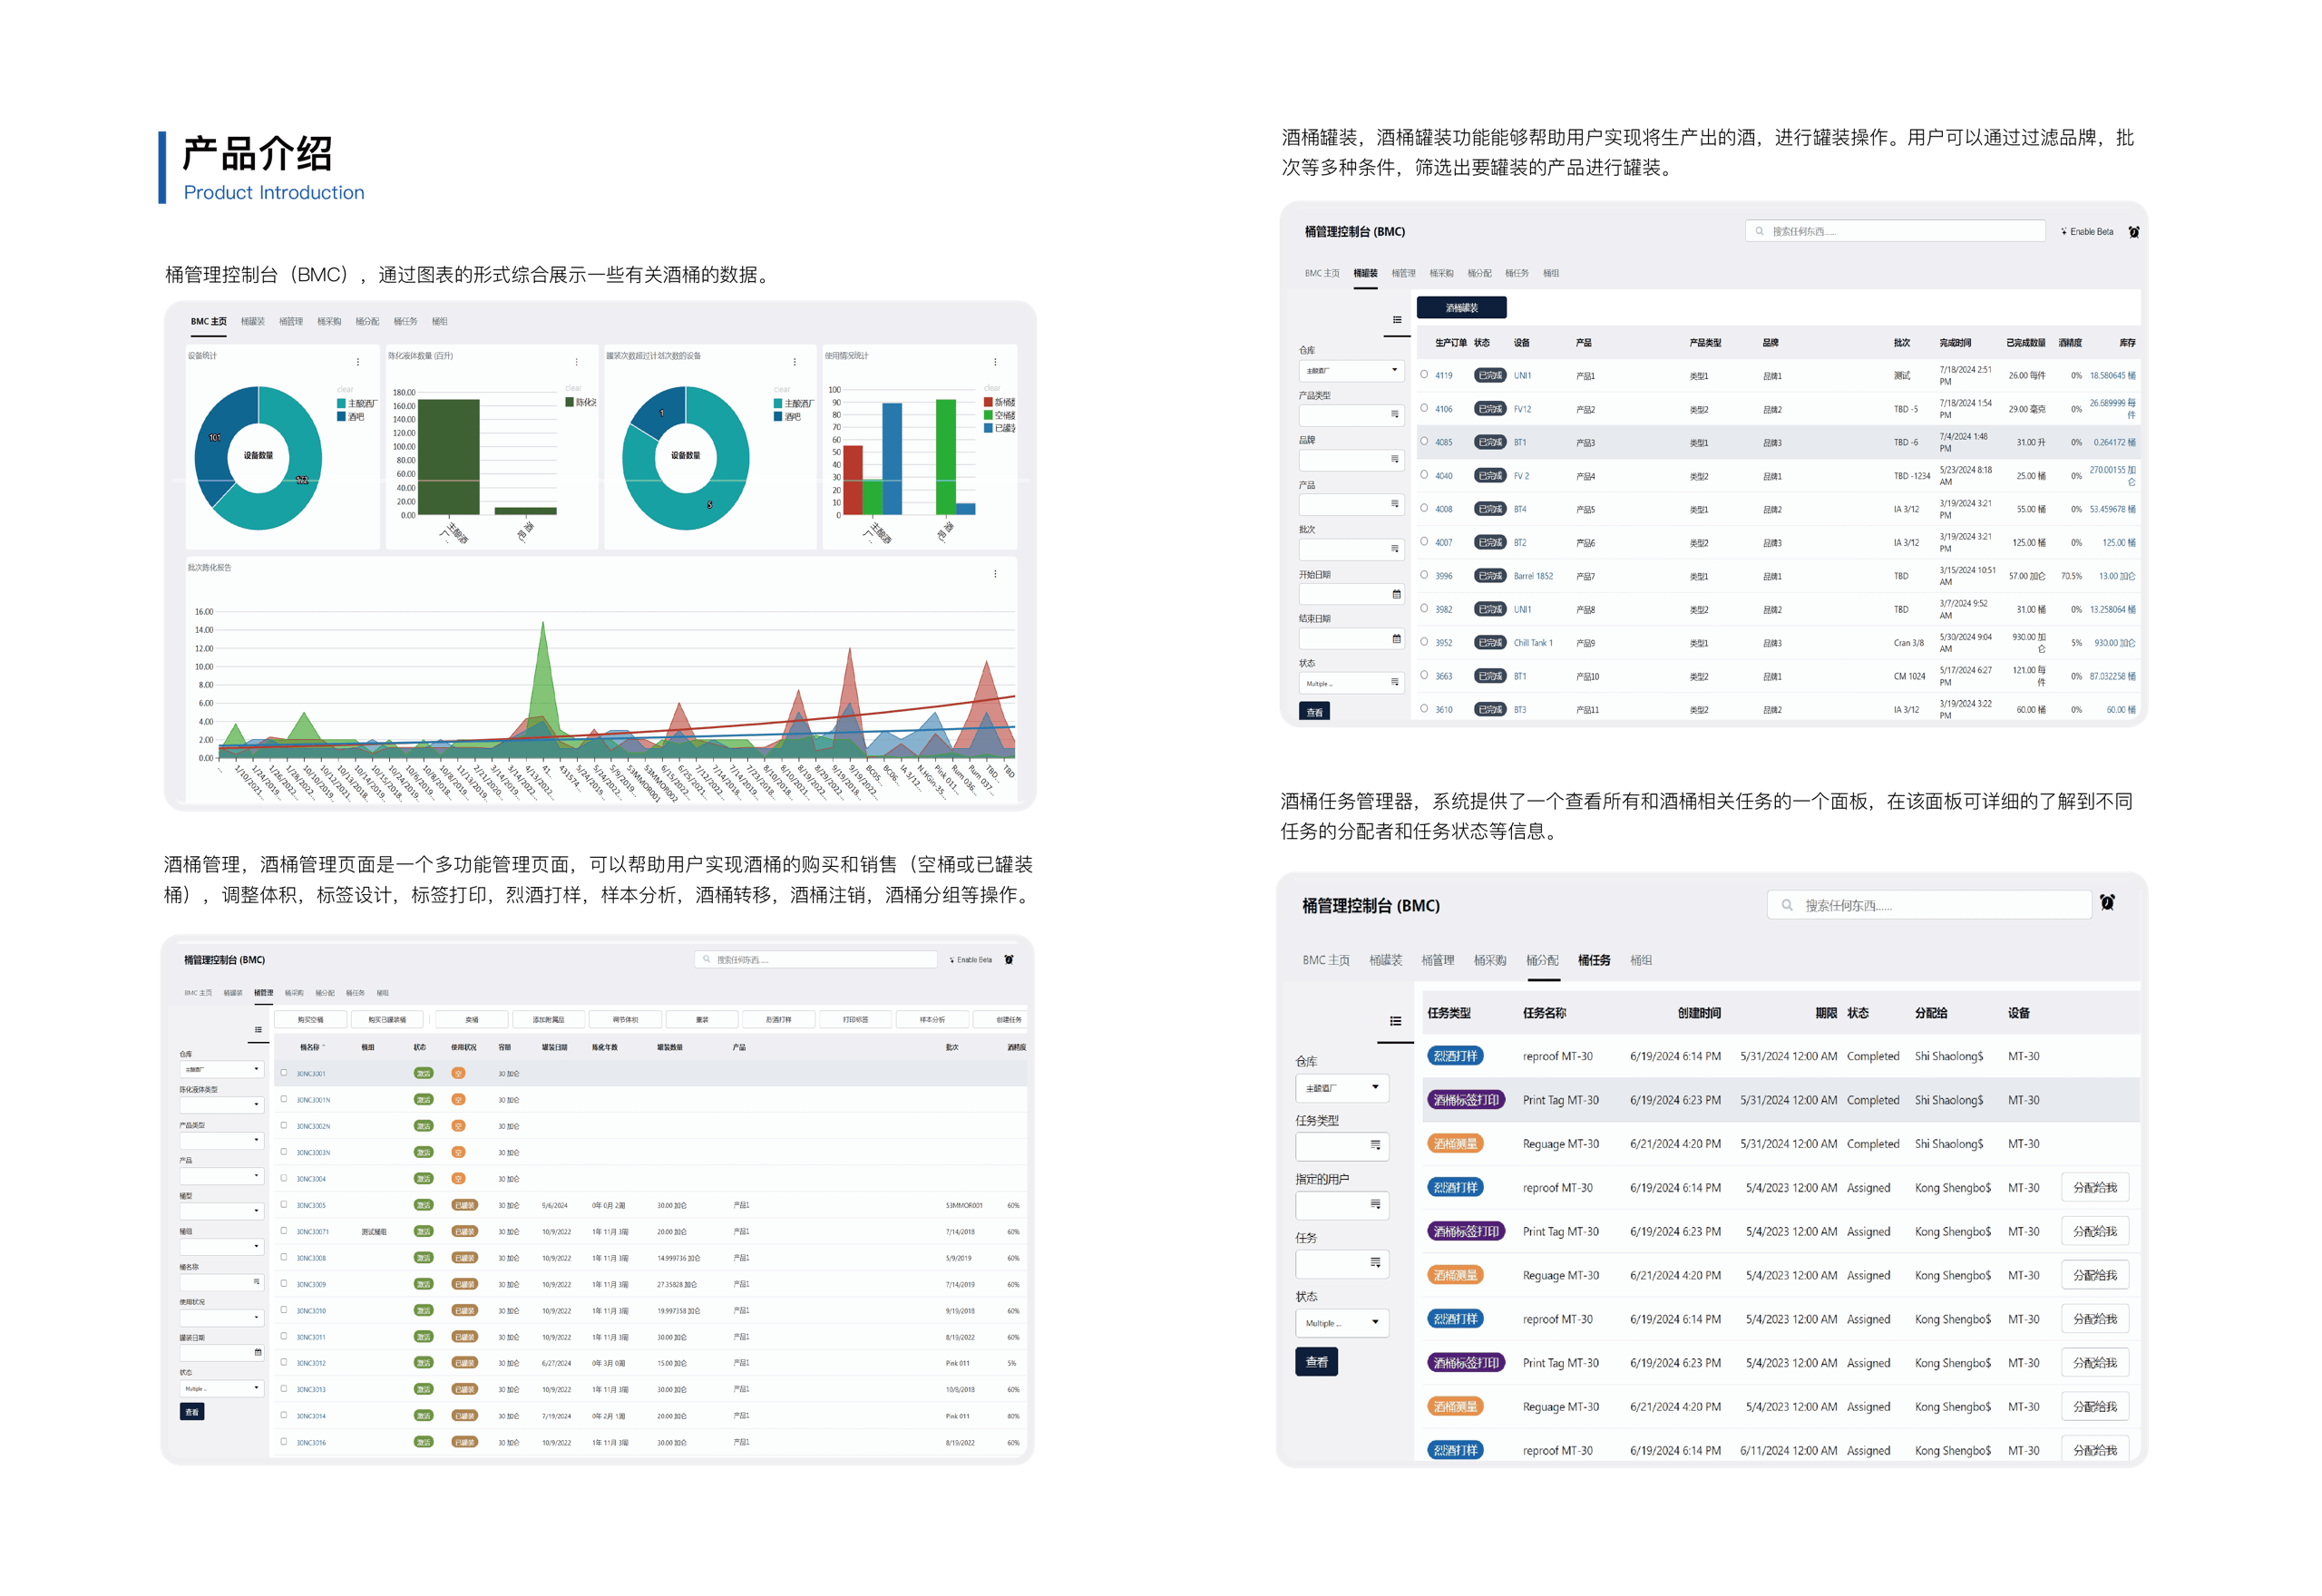Screen dimensions: 2322x1596
Task: Click the 指定的用户 filter icon in 桶任务 screen
Action: (x=1375, y=1204)
